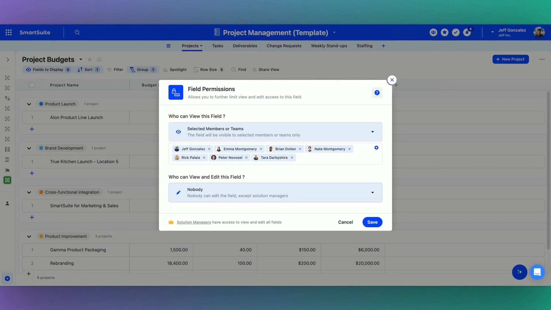551x310 pixels.
Task: Click the blue plus at sidebar bottom
Action: [x=7, y=278]
